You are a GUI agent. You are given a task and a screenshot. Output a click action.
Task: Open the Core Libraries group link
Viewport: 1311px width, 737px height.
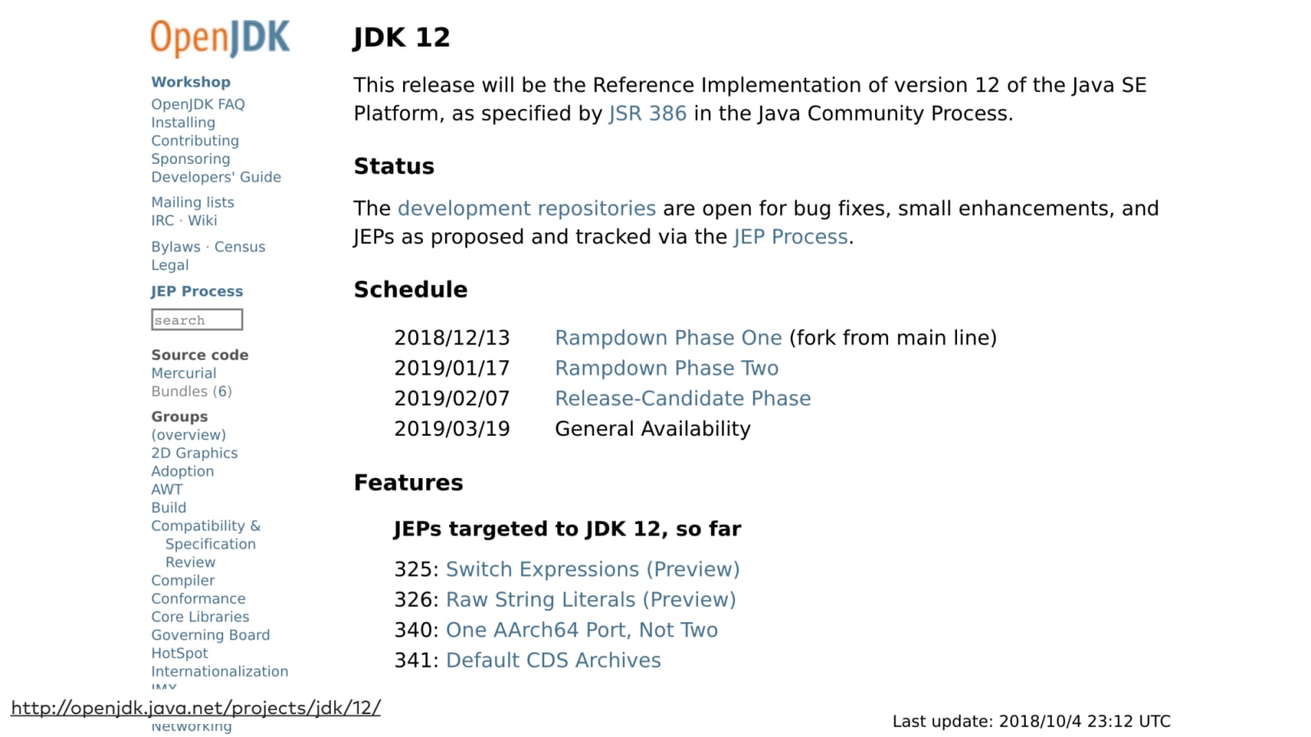coord(200,617)
